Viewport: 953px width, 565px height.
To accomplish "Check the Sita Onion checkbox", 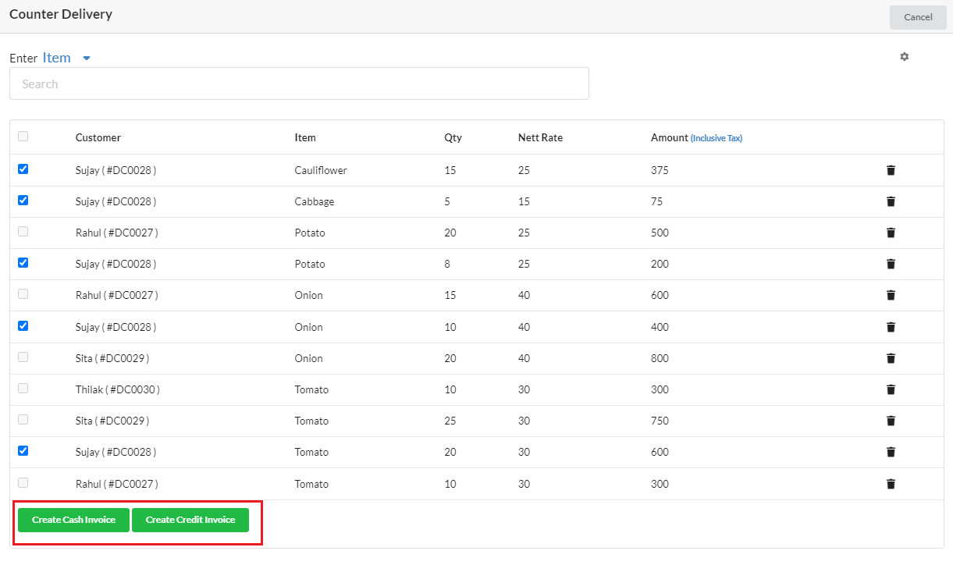I will click(x=23, y=357).
